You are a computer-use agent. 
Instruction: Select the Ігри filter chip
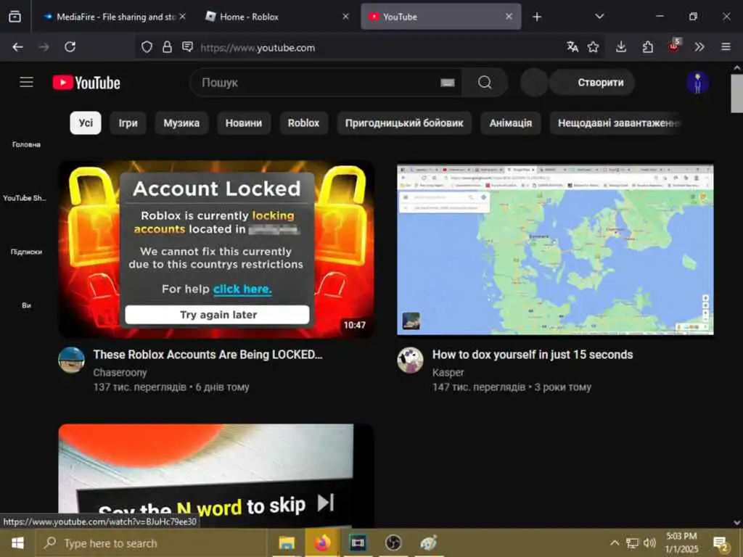click(x=128, y=123)
